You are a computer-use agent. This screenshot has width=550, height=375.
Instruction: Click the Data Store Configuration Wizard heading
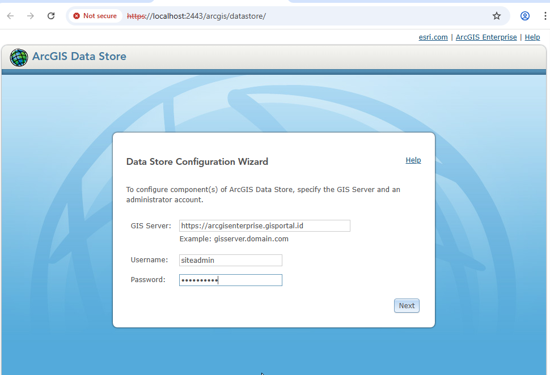197,161
